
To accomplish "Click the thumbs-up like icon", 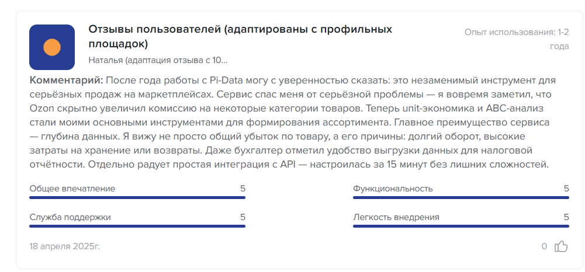I will click(x=561, y=246).
